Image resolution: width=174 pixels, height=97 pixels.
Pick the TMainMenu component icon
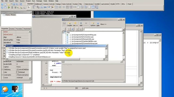[34, 7]
